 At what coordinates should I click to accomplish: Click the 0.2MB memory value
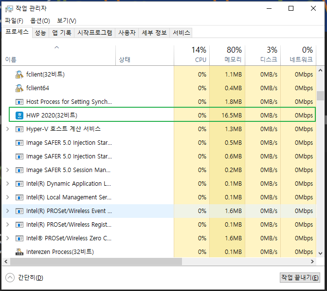pos(234,170)
